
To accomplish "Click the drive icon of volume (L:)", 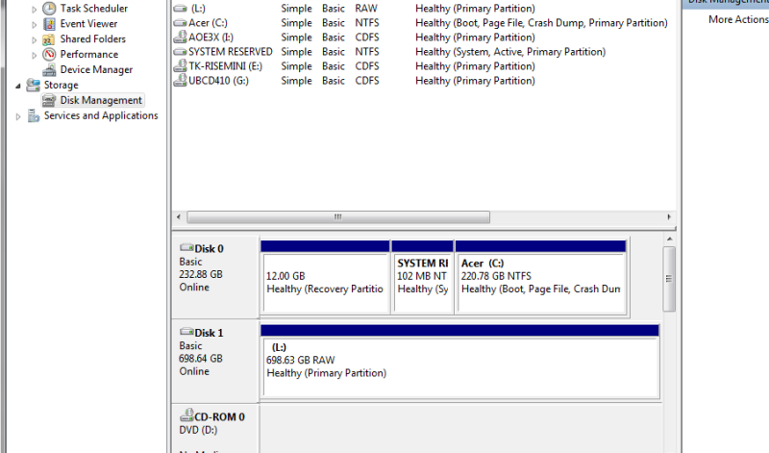I will (181, 9).
